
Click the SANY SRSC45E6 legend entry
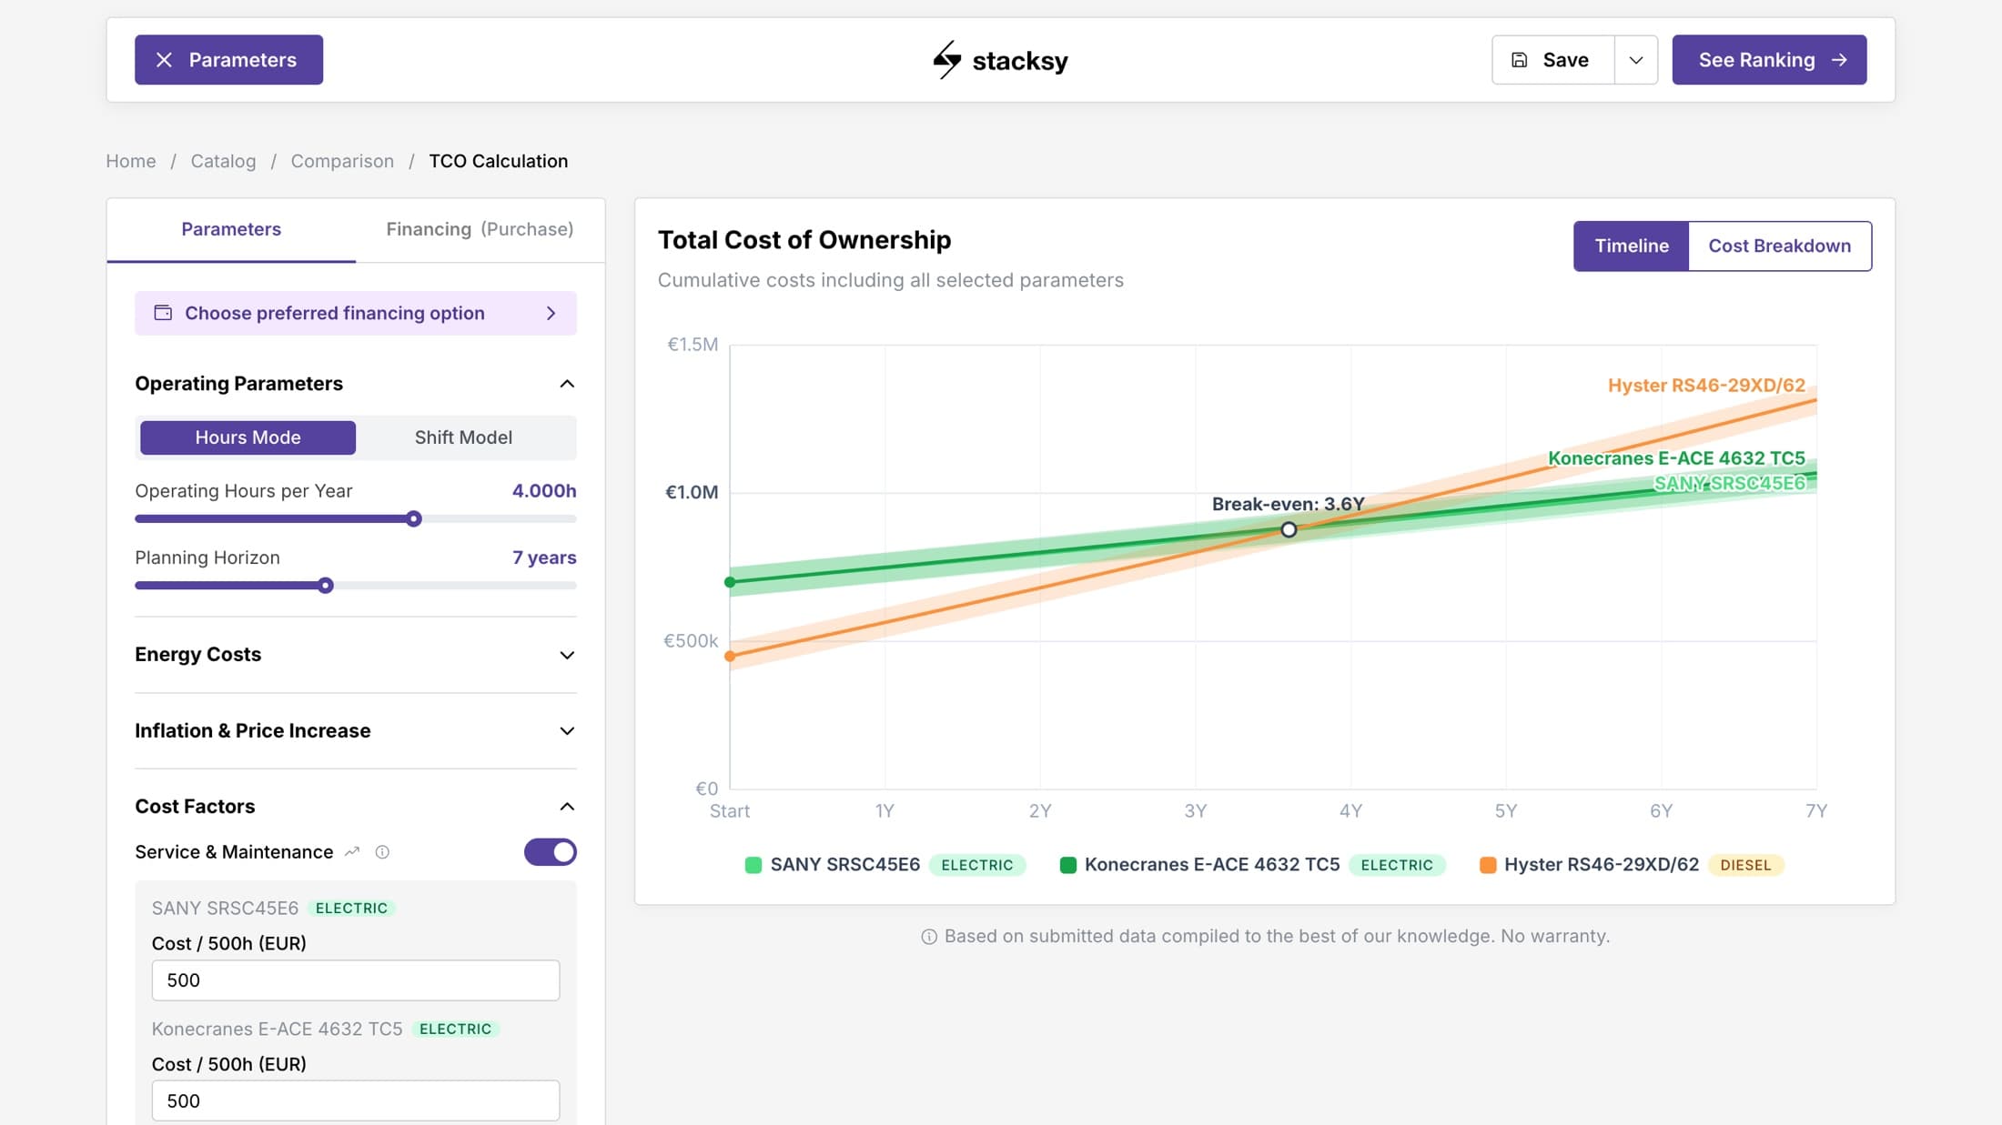pos(885,865)
